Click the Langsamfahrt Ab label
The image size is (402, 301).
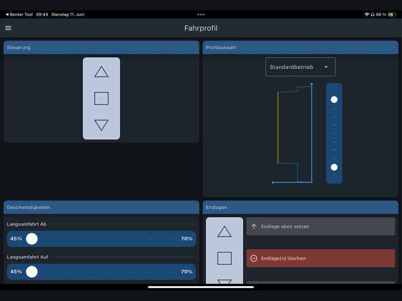click(26, 224)
